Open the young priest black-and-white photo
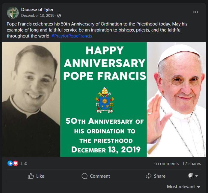 (x=31, y=100)
